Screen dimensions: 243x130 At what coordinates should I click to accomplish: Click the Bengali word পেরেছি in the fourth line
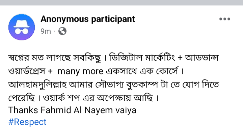(22, 98)
